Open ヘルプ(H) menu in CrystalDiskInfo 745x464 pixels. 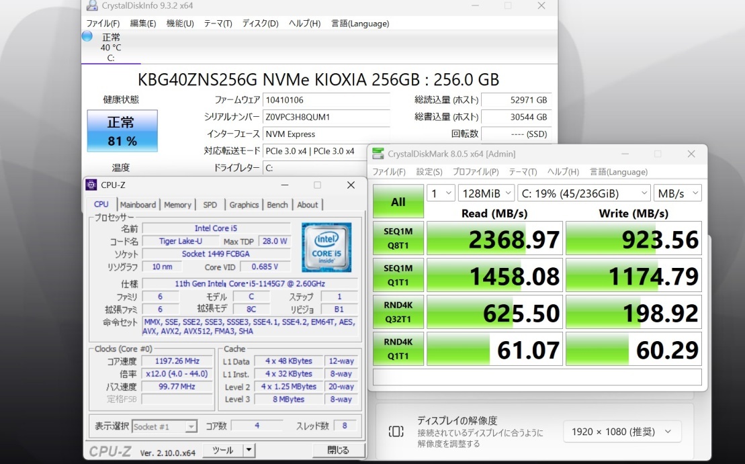[x=305, y=24]
